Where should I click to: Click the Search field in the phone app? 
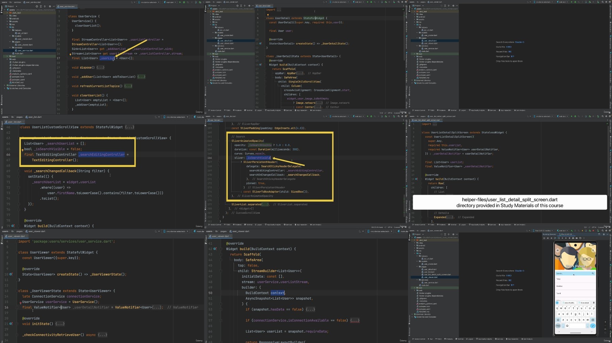(x=575, y=273)
